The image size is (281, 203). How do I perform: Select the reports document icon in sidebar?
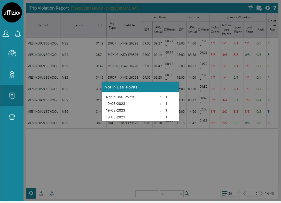(12, 96)
